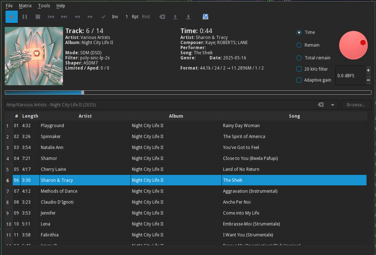Stop playback using the stop icon
Viewport: 376px width, 255px height.
38,17
